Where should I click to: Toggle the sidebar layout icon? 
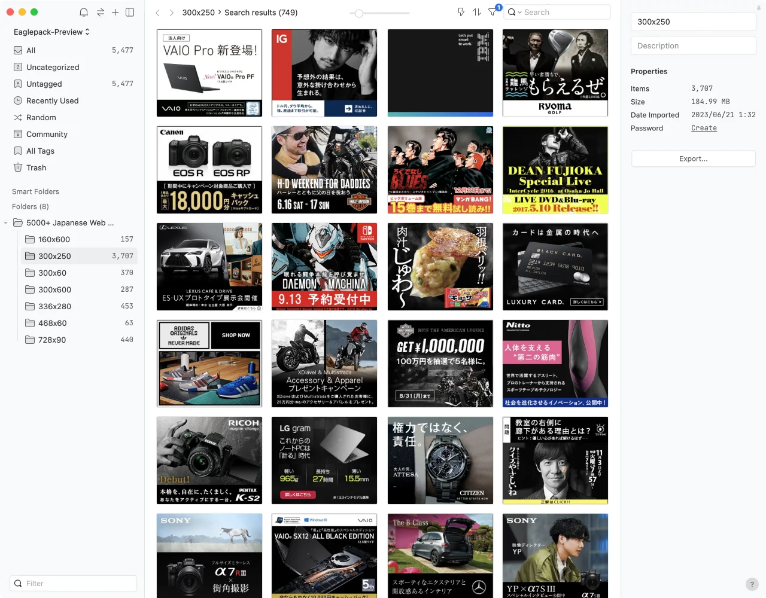(130, 12)
